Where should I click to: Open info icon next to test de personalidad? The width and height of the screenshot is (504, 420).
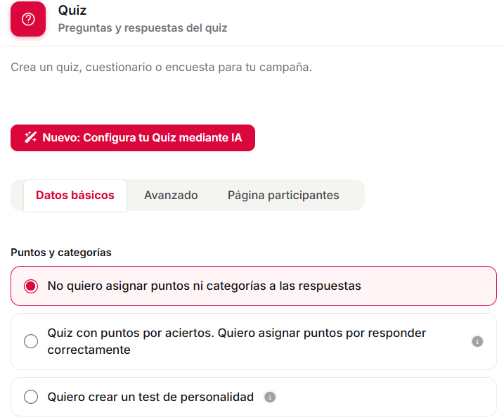270,397
